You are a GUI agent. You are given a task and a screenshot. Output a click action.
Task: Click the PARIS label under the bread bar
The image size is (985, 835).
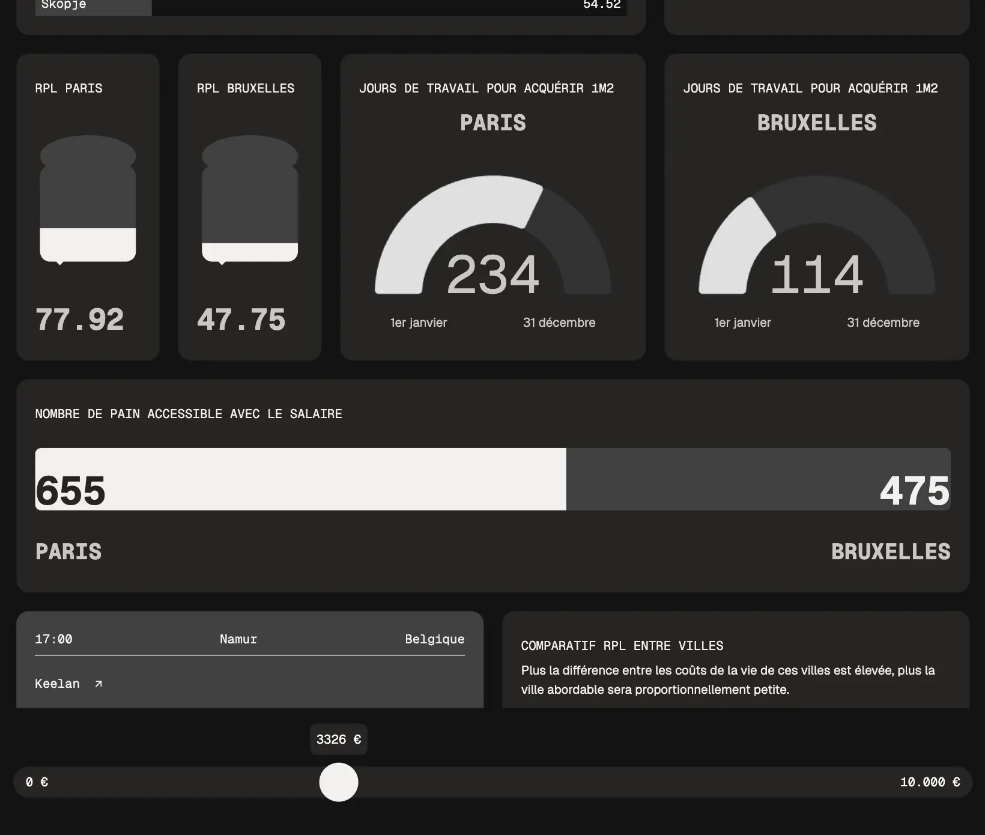(x=68, y=551)
